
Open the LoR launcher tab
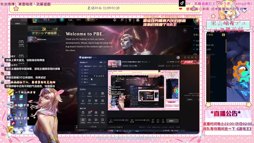click(x=90, y=20)
